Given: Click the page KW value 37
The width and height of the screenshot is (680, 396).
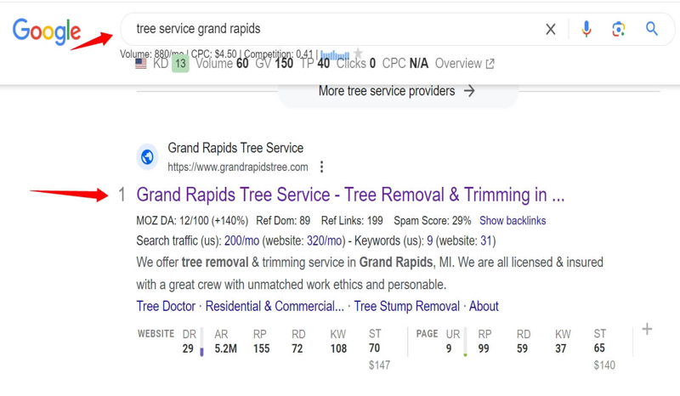Looking at the screenshot, I should [x=561, y=348].
